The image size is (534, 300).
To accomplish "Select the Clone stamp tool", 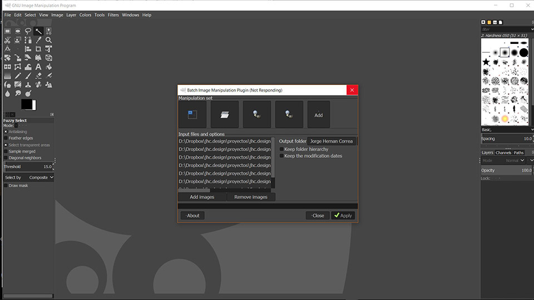I will click(x=28, y=84).
